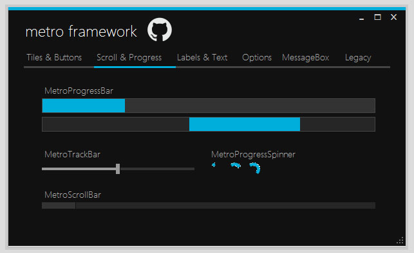Click the MetroProgressSpinner label
414x253 pixels.
pyautogui.click(x=253, y=154)
